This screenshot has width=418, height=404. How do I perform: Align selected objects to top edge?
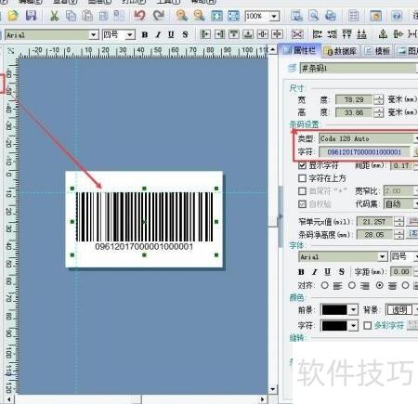coord(233,34)
